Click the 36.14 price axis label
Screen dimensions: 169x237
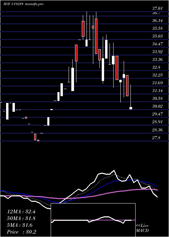click(x=158, y=21)
